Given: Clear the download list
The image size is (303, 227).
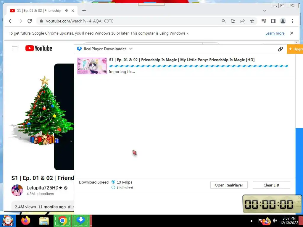Looking at the screenshot, I should 272,185.
